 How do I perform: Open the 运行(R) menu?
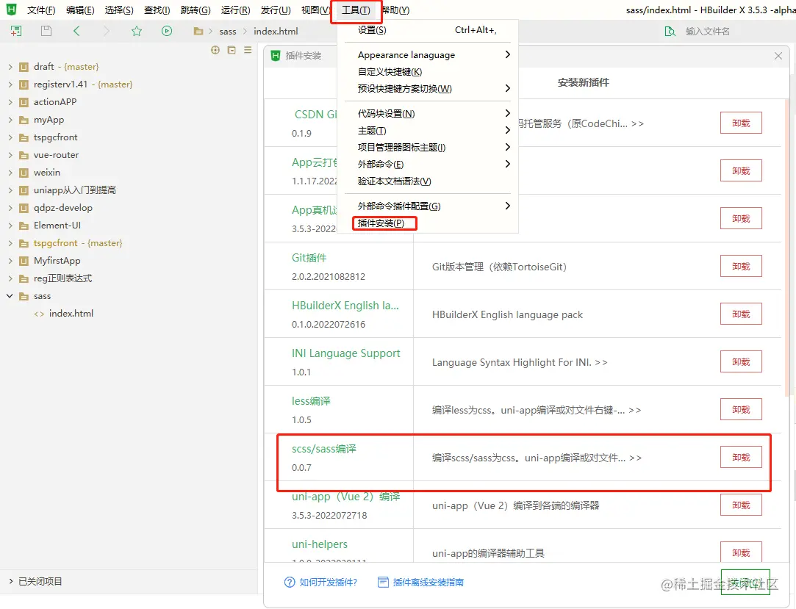click(x=235, y=10)
